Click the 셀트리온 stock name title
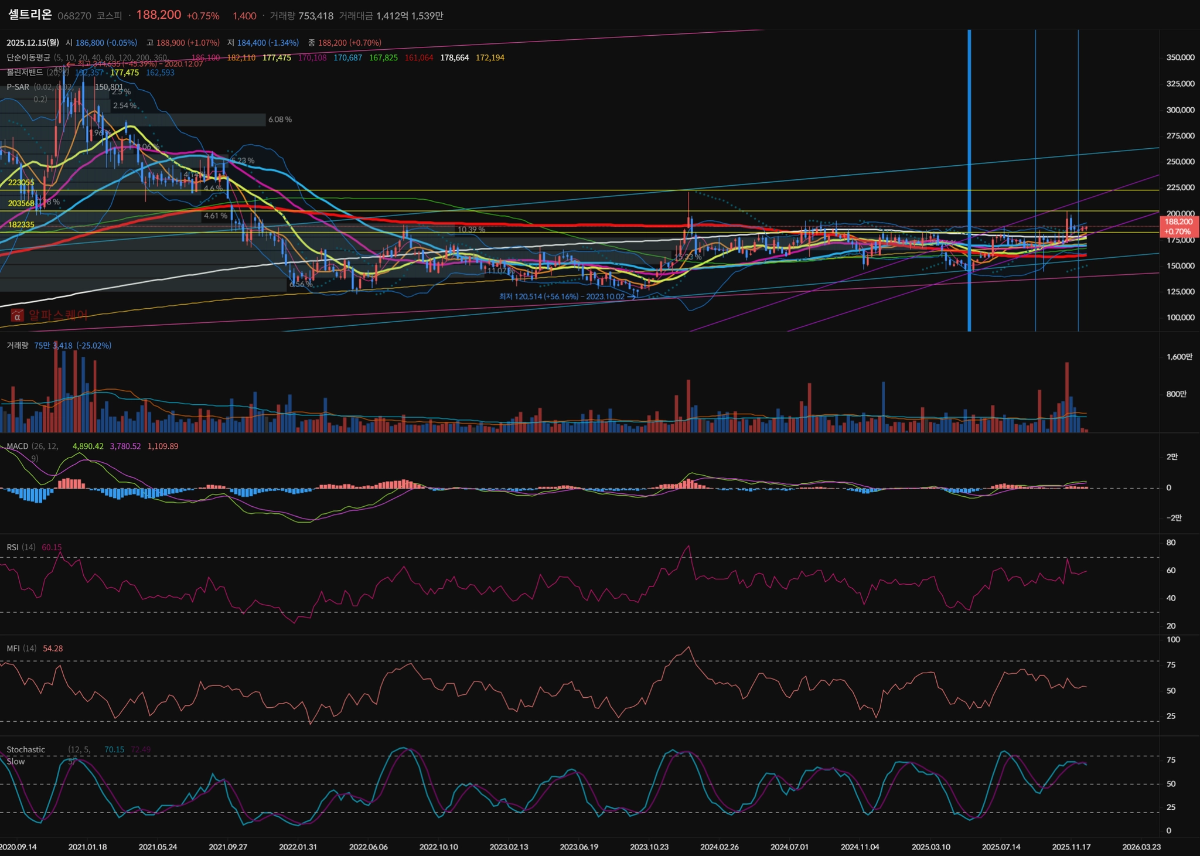Image resolution: width=1200 pixels, height=856 pixels. click(x=30, y=15)
